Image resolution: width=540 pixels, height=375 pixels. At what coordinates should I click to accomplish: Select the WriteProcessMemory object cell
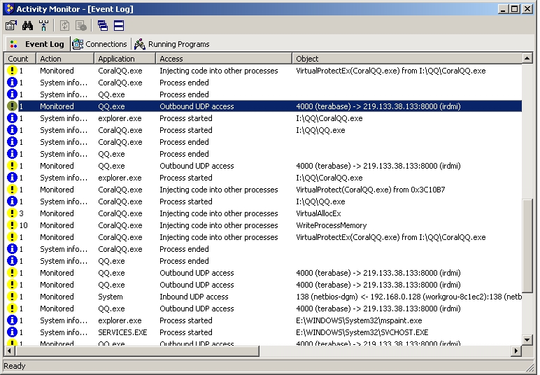tap(332, 225)
